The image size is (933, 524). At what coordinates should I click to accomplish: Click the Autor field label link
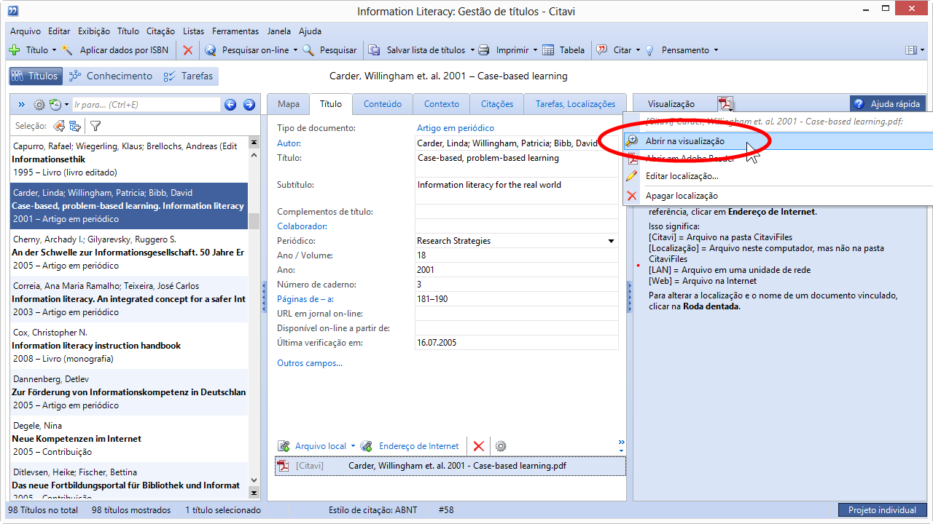pyautogui.click(x=289, y=143)
